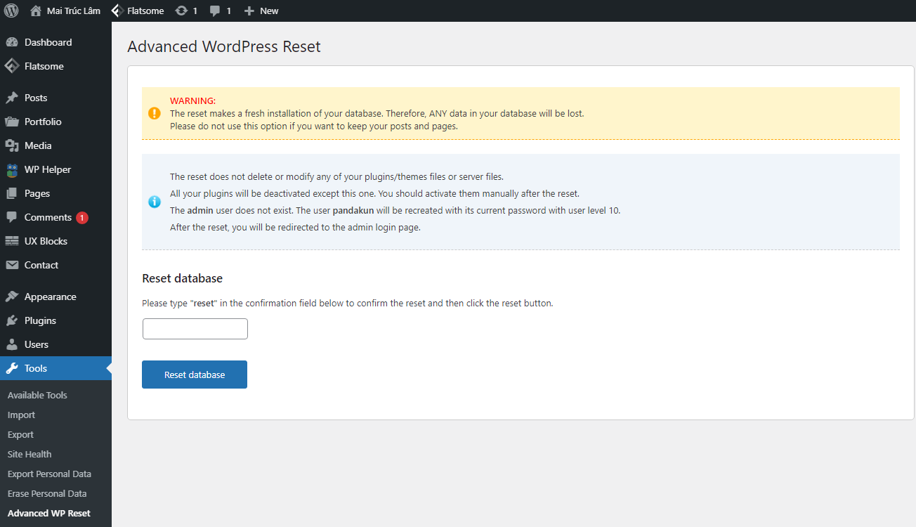Click the bold pandakun username text
Viewport: 916px width, 527px height.
354,210
